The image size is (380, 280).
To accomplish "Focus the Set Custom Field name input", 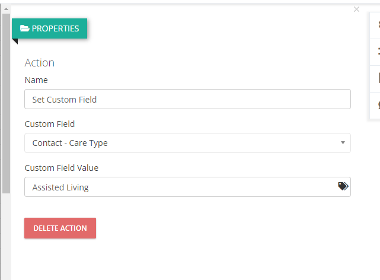I will click(x=187, y=99).
